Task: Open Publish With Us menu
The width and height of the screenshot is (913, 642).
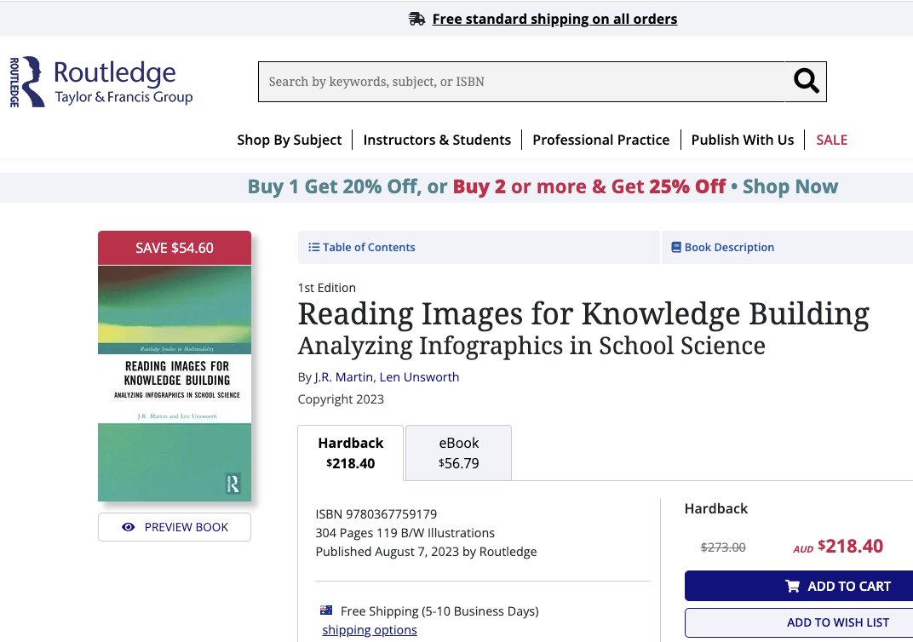Action: tap(743, 140)
